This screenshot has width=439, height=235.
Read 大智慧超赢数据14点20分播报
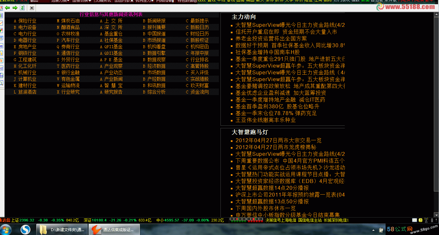pyautogui.click(x=272, y=188)
